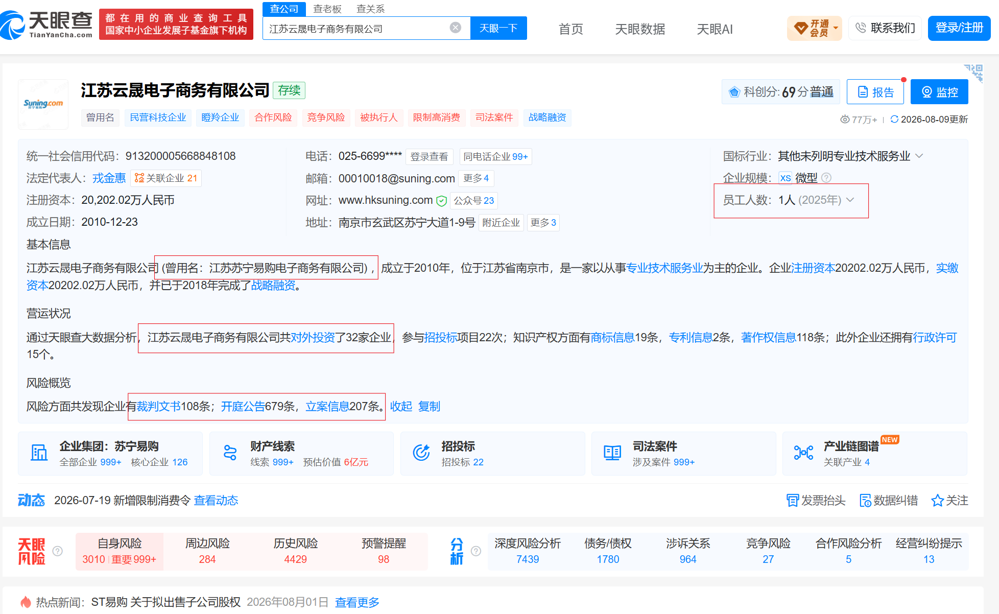Select the 自身风险 risk tab

coord(120,551)
